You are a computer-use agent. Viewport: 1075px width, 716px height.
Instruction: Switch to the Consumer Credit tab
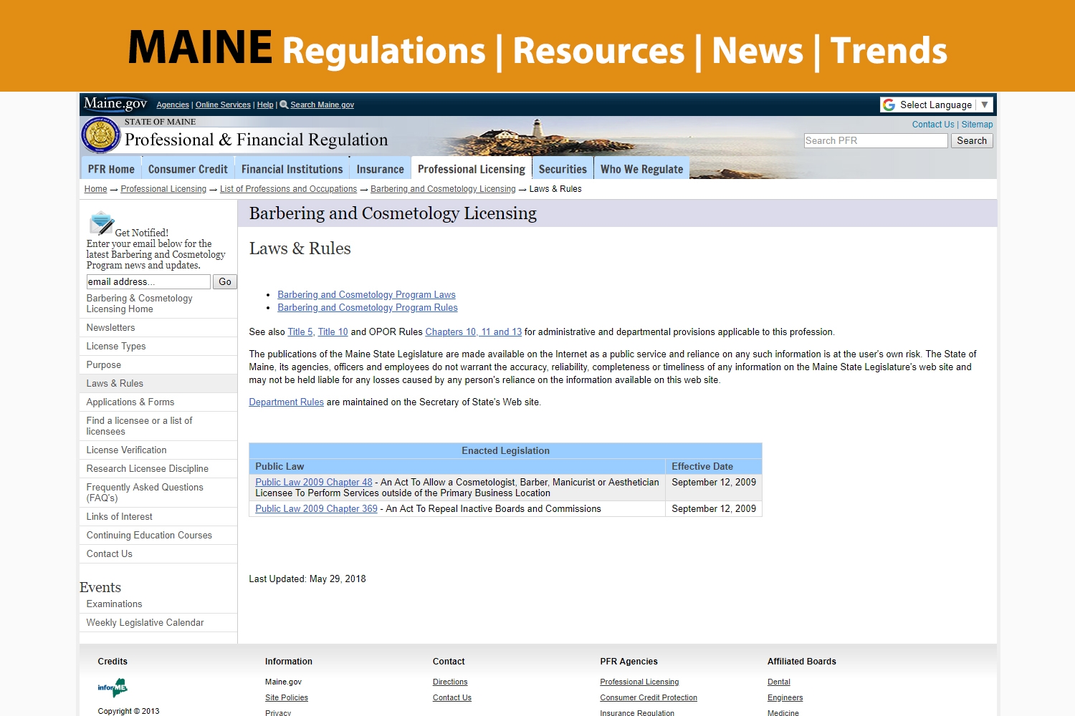pyautogui.click(x=188, y=169)
